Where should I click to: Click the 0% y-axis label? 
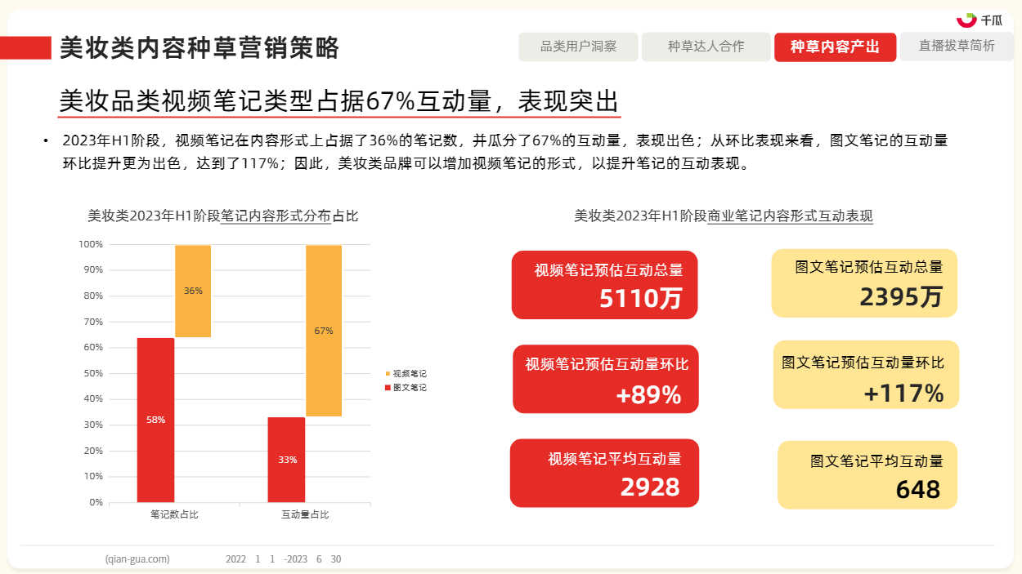96,502
